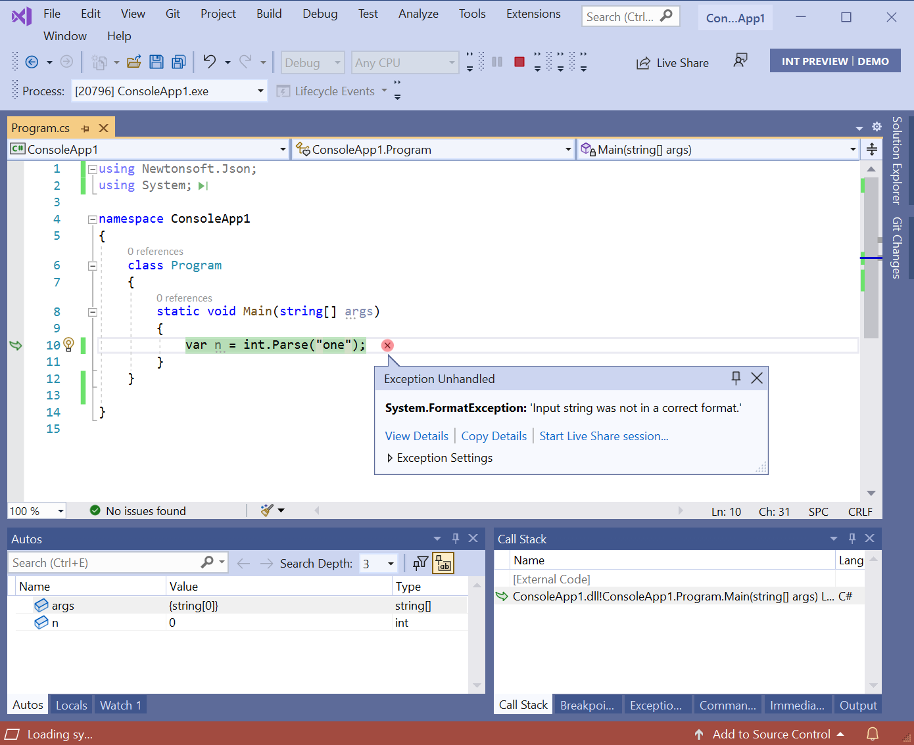Switch to the Watch 1 tab
Screen dimensions: 914x745
121,705
